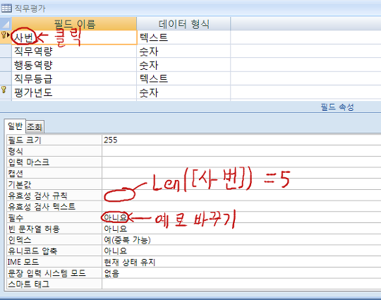Open data type cell 텍스트 for 사번
The width and height of the screenshot is (381, 300).
pyautogui.click(x=183, y=37)
